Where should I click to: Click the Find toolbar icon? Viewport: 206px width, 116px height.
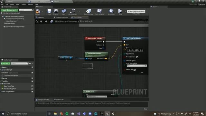(64, 11)
